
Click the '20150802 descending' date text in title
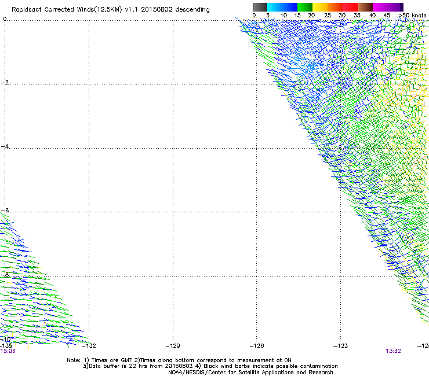tap(176, 10)
